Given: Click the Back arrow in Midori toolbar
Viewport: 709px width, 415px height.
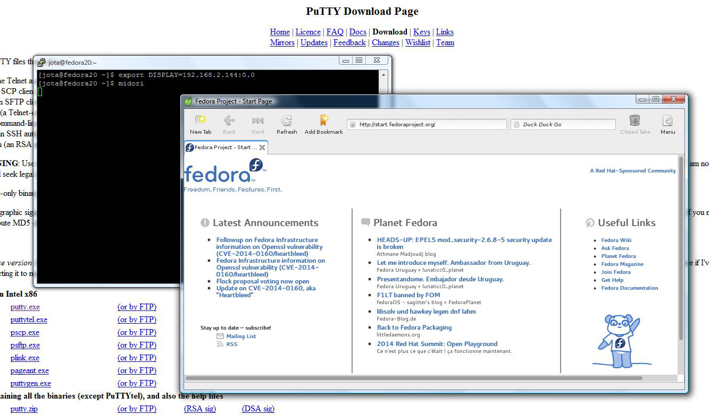Looking at the screenshot, I should [229, 125].
